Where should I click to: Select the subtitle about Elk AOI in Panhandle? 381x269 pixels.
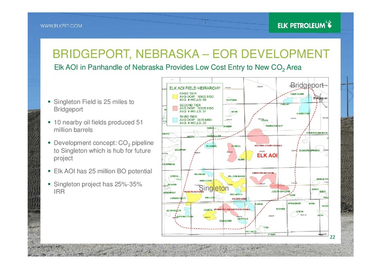tap(178, 67)
